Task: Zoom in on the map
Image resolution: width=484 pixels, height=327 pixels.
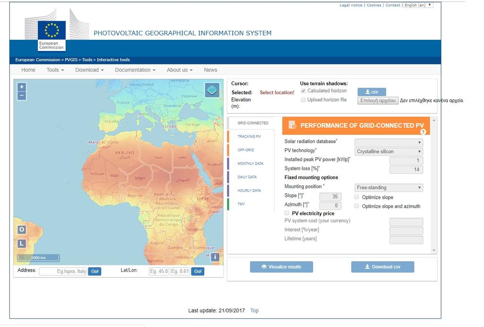Action: [x=22, y=87]
